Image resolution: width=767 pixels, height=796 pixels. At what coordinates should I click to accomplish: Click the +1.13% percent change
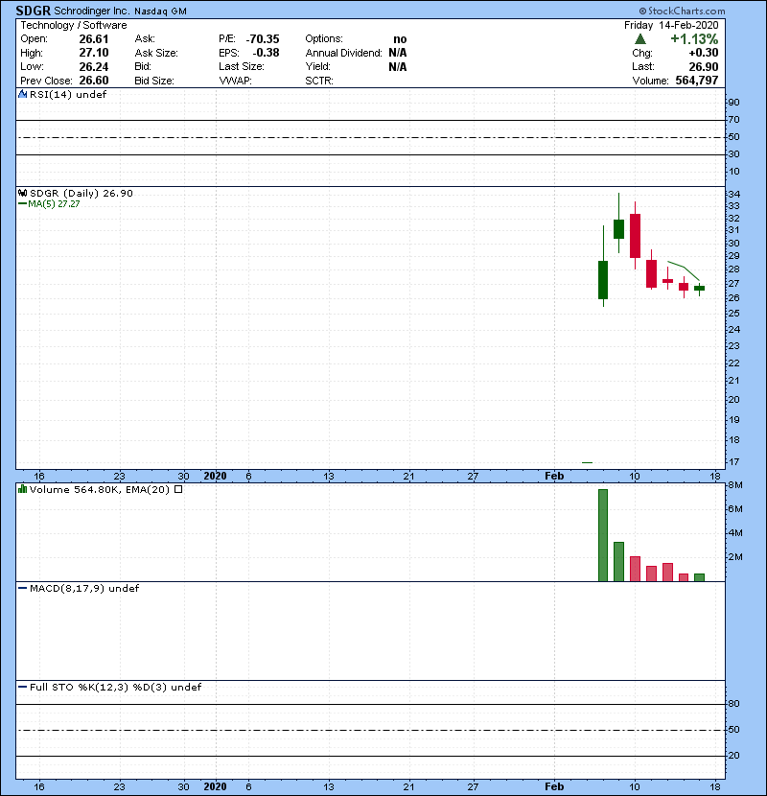(694, 39)
